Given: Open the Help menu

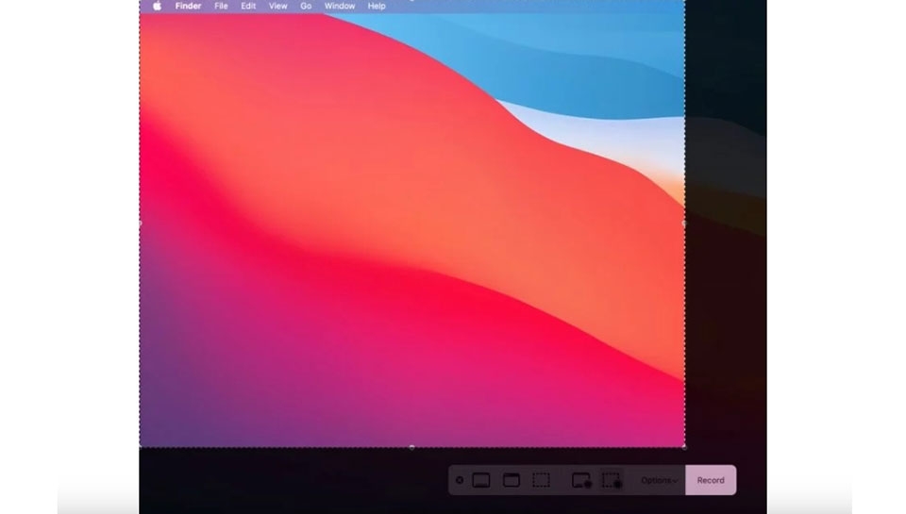Looking at the screenshot, I should point(377,6).
